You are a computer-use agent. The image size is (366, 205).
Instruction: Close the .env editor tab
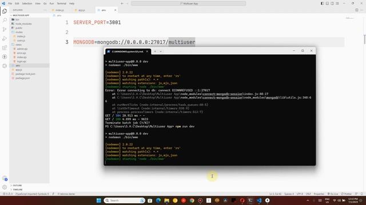click(x=115, y=10)
